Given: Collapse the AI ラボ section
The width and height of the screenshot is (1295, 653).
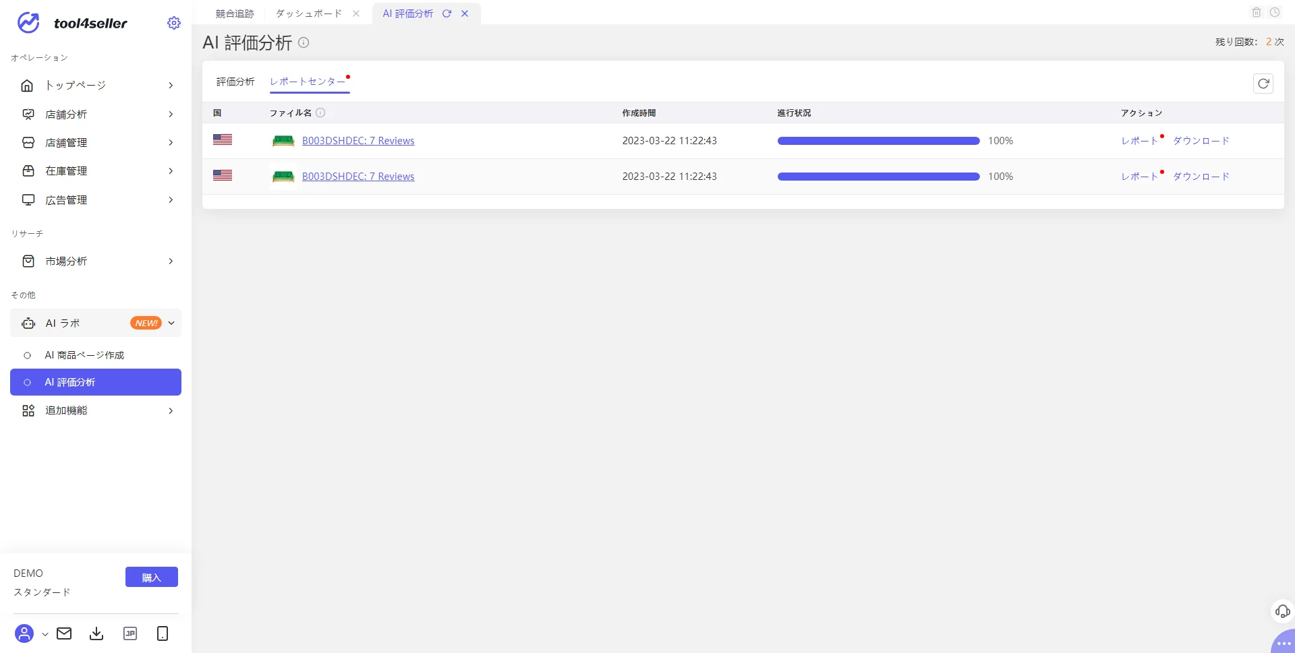Looking at the screenshot, I should point(96,323).
